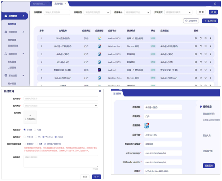Open 角色管理 in sidebar menu
The image size is (222, 181).
coord(13,40)
